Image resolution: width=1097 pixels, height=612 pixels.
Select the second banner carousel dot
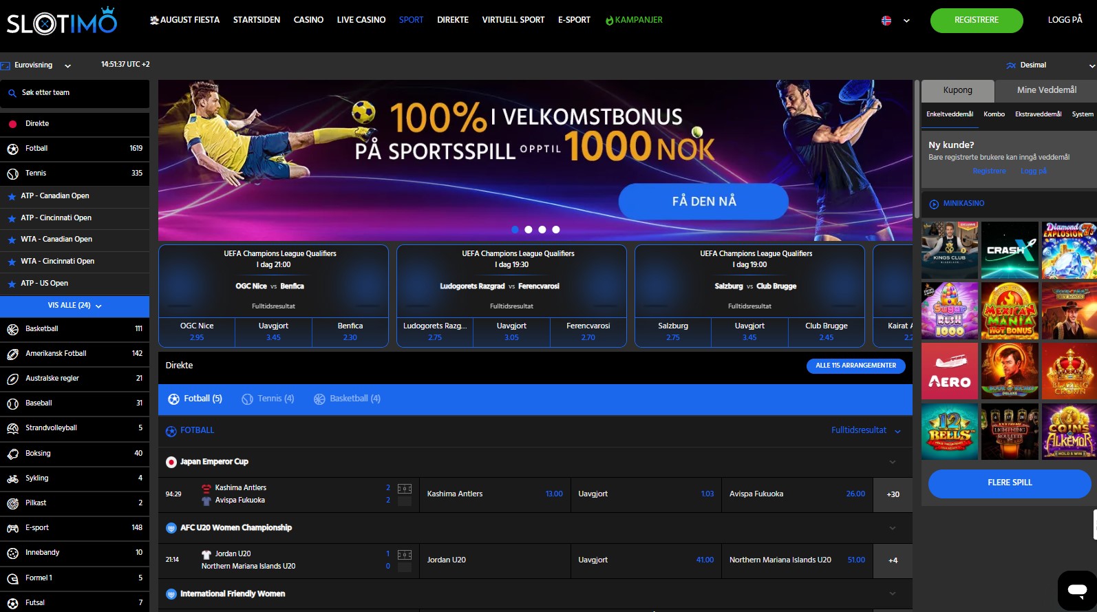click(529, 230)
